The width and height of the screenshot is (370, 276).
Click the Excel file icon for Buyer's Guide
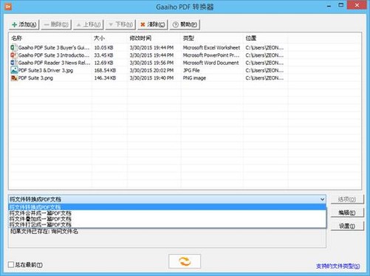[14, 47]
